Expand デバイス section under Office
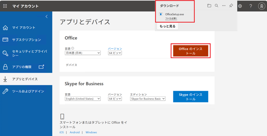The width and height of the screenshot is (267, 136). (72, 65)
